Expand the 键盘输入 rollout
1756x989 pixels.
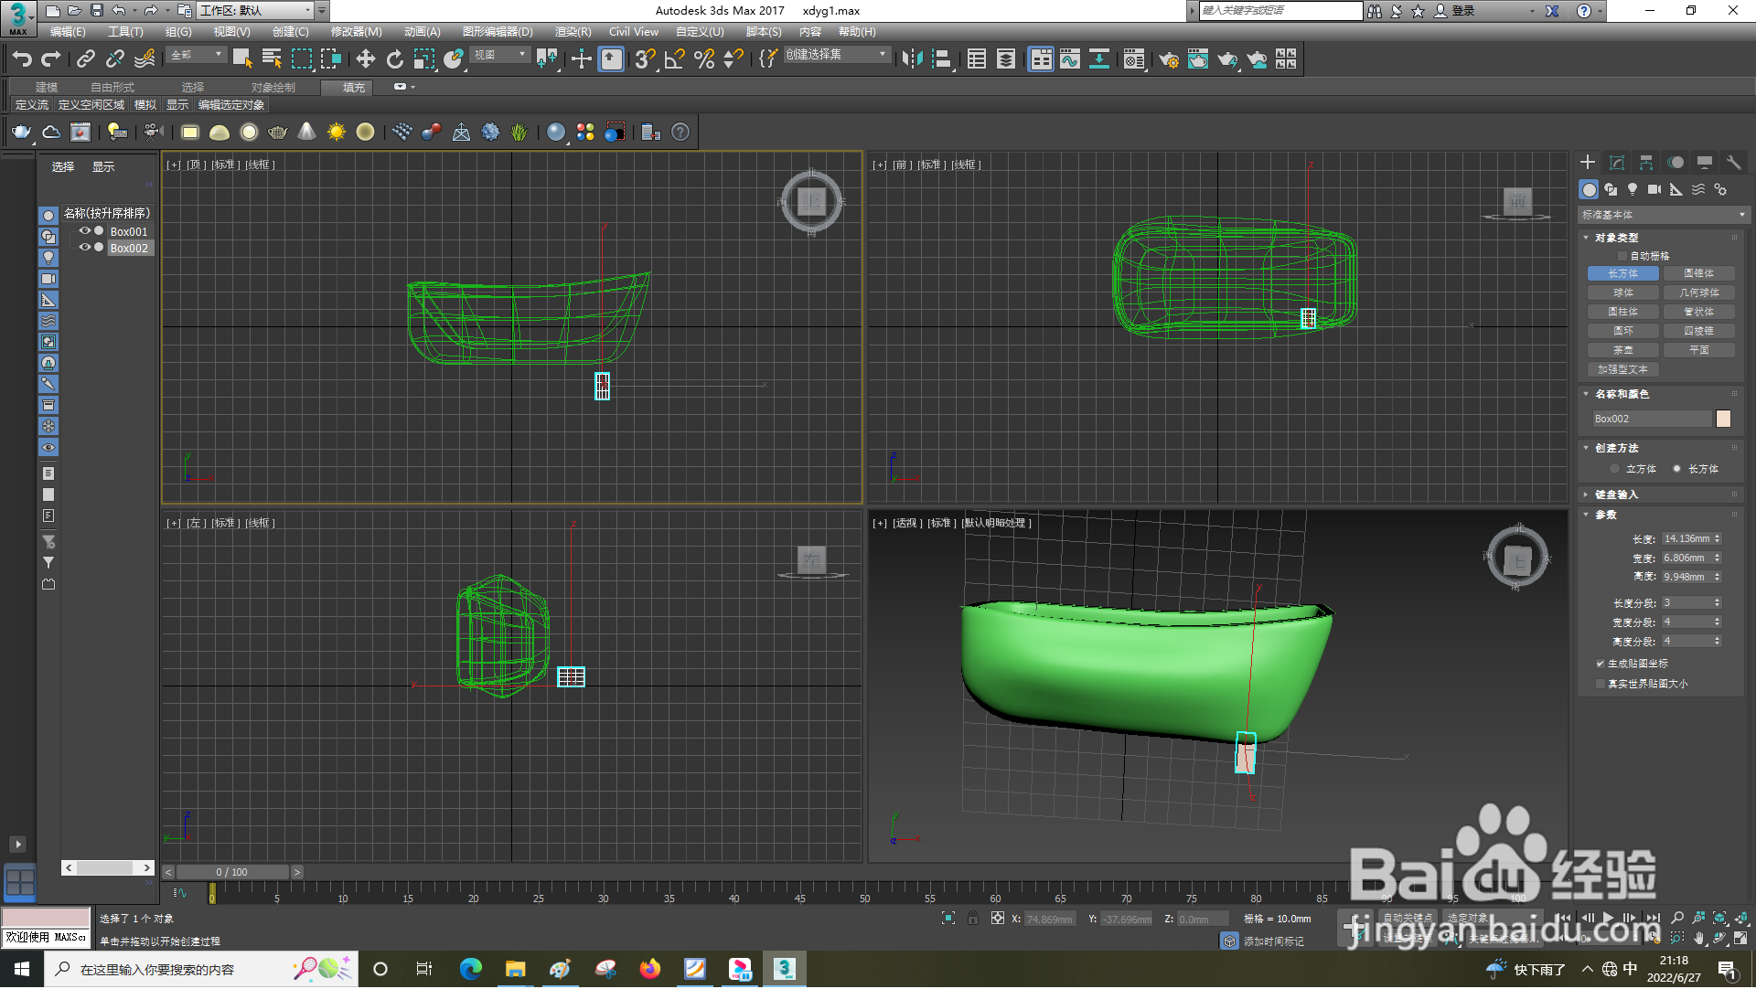(x=1616, y=494)
